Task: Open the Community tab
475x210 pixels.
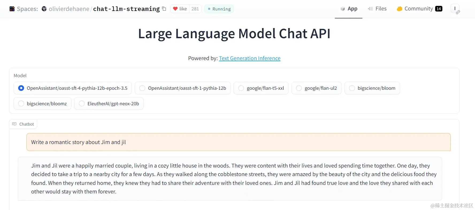Action: 419,9
